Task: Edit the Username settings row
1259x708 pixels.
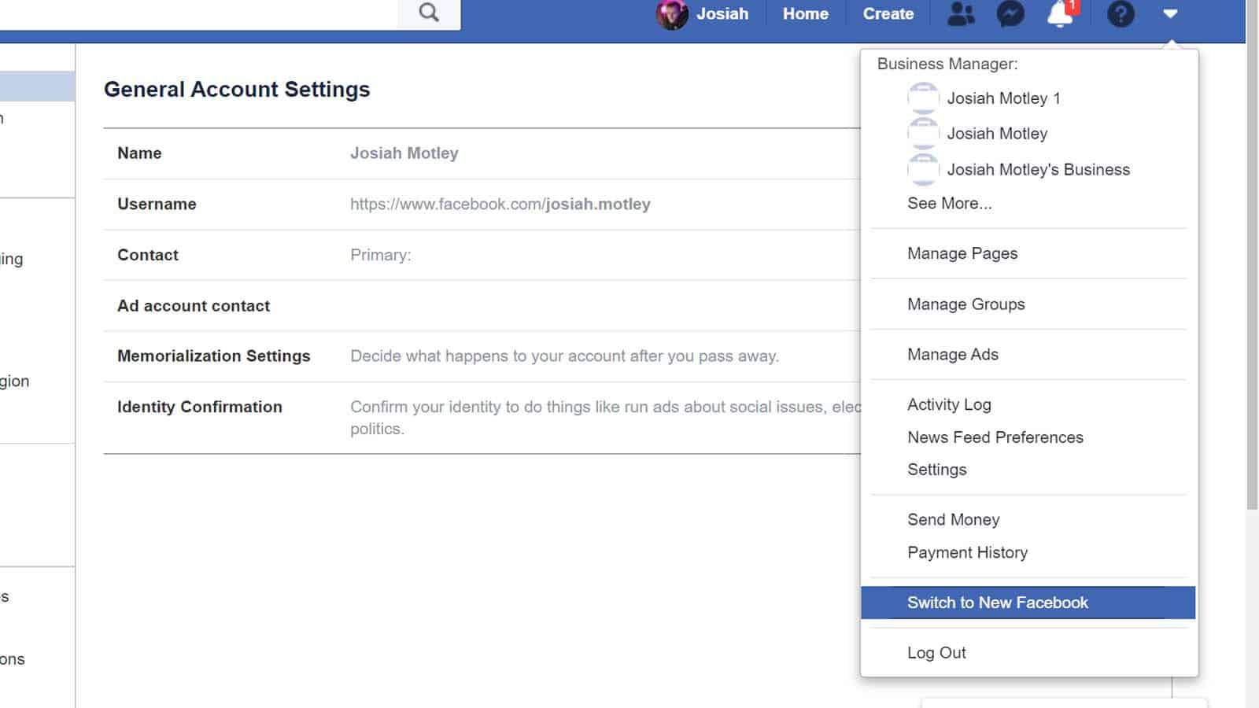Action: (x=482, y=205)
